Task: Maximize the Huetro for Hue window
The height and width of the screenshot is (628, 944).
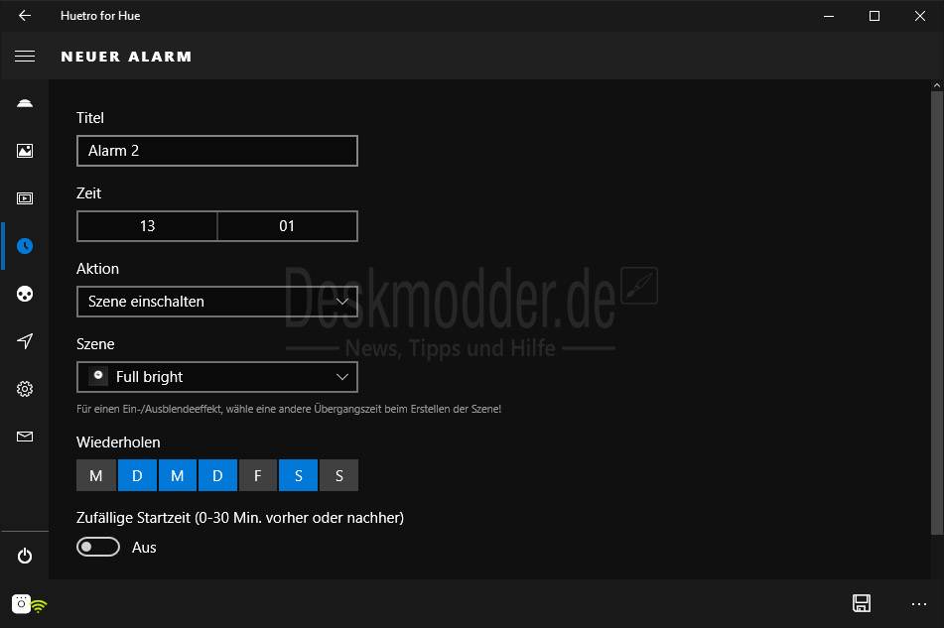Action: (x=875, y=16)
